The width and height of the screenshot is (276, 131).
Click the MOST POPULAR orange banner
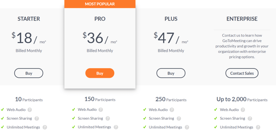100,4
